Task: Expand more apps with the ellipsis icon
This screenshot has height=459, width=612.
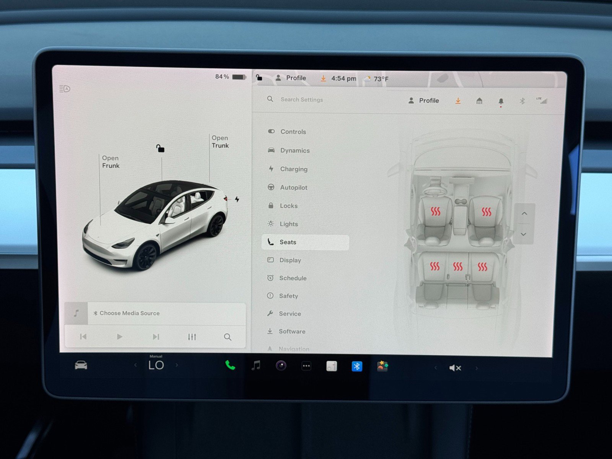Action: tap(306, 366)
